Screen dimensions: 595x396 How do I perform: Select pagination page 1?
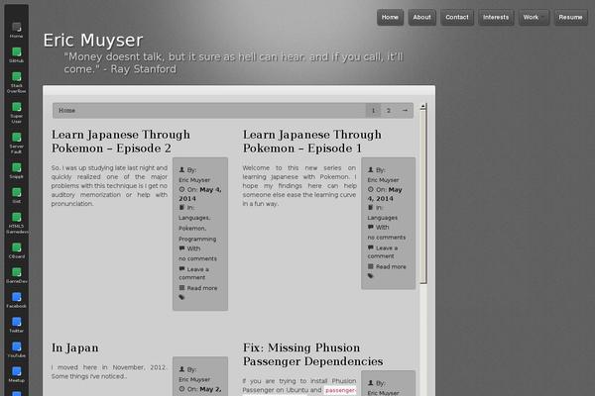(373, 110)
